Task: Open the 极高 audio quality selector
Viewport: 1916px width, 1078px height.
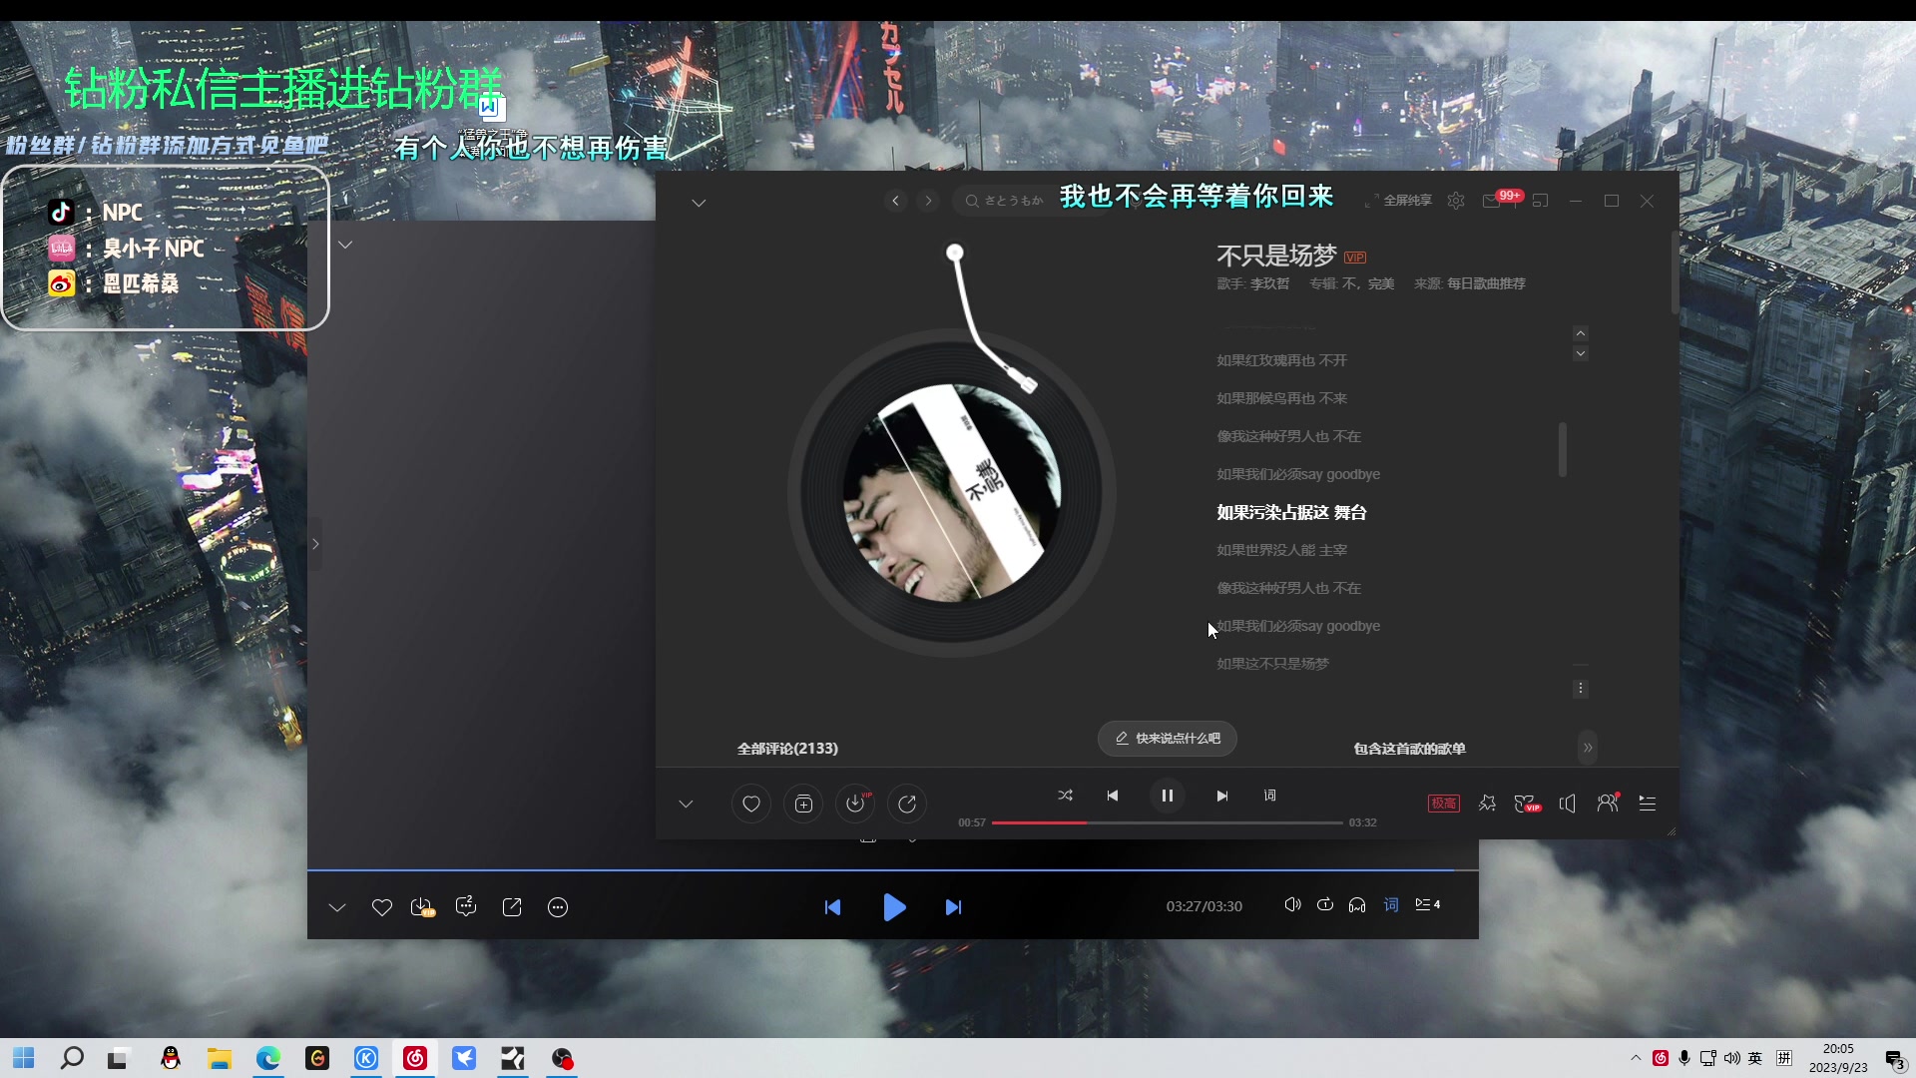Action: click(x=1443, y=804)
